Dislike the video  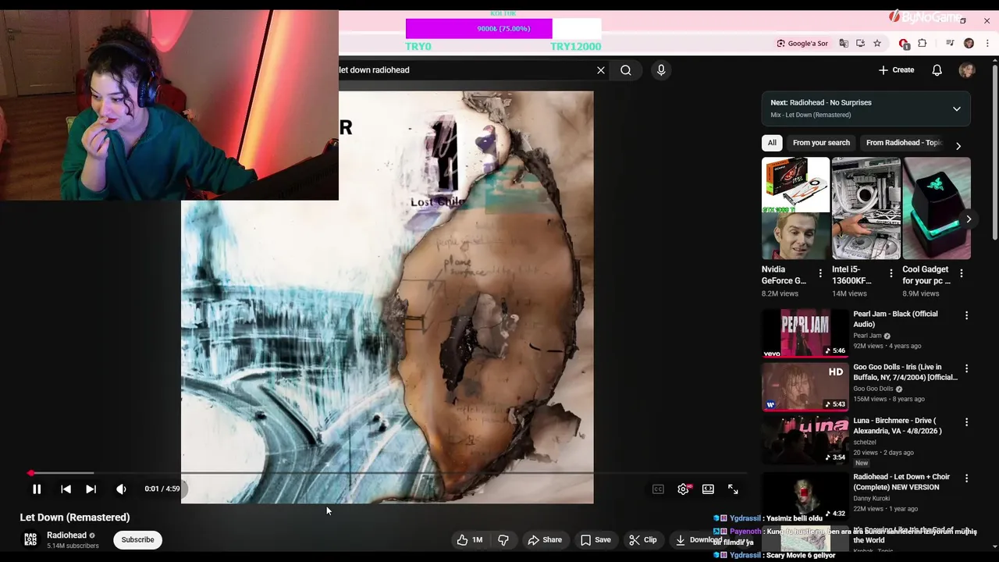click(x=503, y=539)
